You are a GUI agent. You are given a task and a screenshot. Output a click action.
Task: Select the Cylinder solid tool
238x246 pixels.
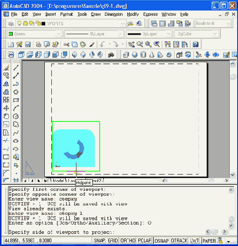click(x=143, y=55)
